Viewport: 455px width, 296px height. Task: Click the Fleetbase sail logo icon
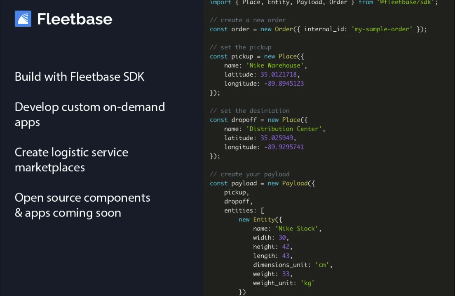24,18
